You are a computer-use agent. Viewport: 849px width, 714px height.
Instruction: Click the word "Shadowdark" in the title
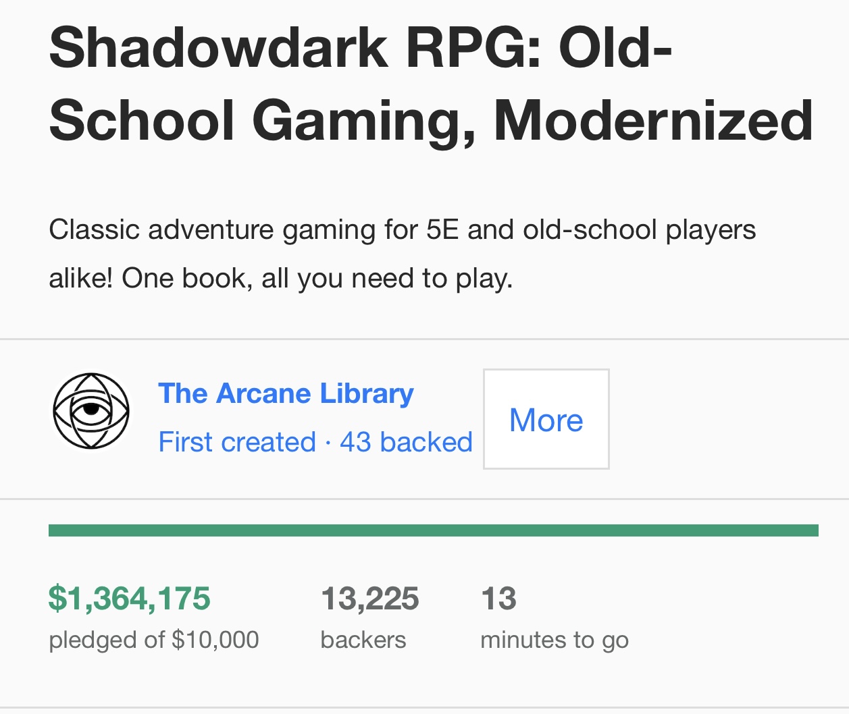point(218,49)
